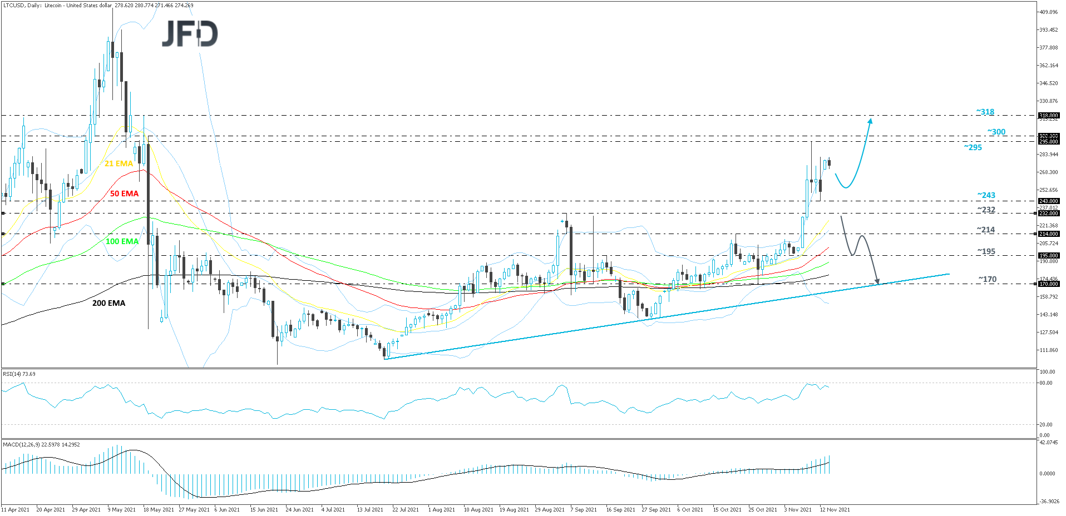Click the black 200 EMA label
The image size is (1066, 516).
coord(108,303)
